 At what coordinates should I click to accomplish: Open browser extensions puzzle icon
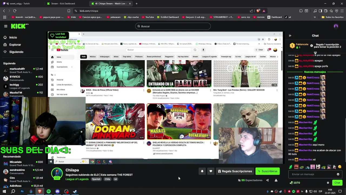point(301,11)
